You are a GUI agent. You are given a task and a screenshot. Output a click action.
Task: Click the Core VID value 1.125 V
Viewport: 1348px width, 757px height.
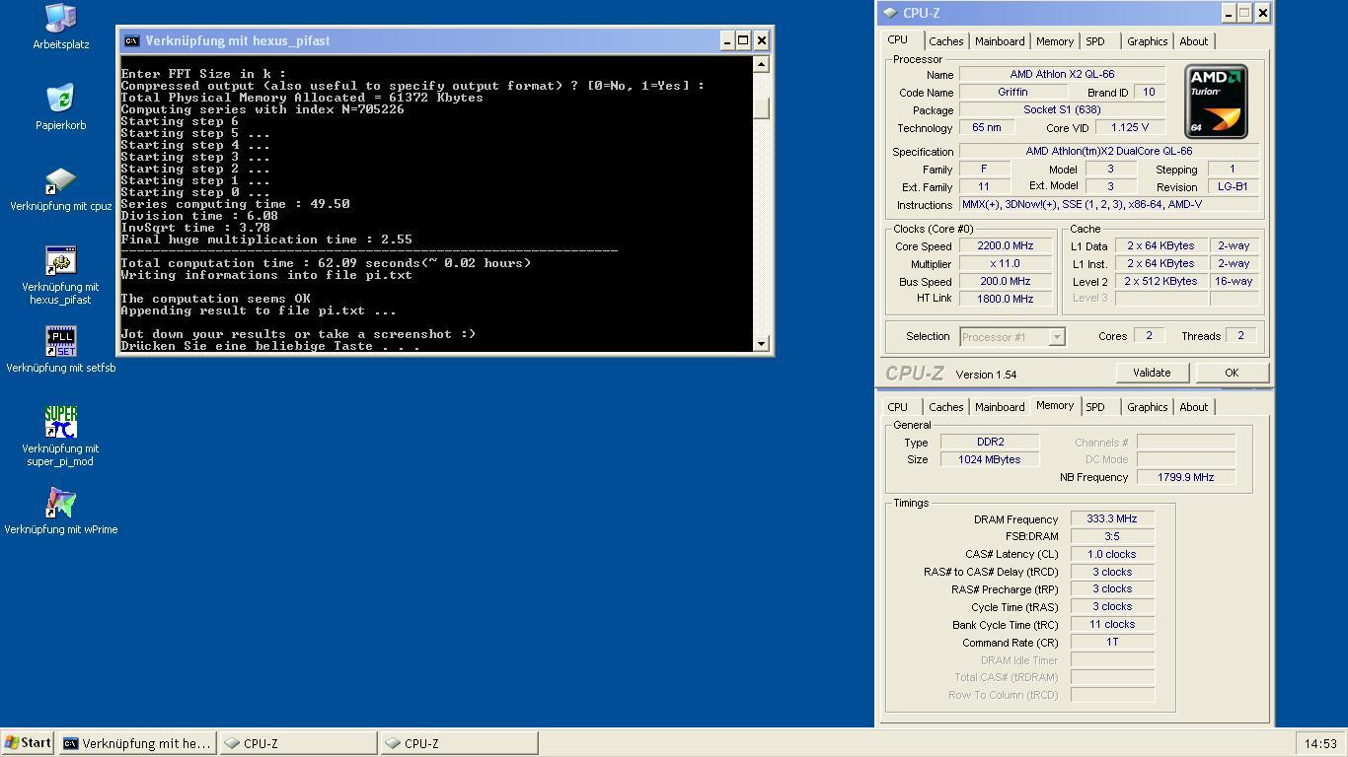coord(1129,127)
